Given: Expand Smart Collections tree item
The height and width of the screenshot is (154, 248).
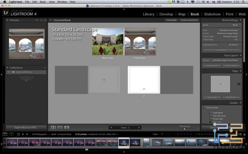Looking at the screenshot, I should [9, 72].
